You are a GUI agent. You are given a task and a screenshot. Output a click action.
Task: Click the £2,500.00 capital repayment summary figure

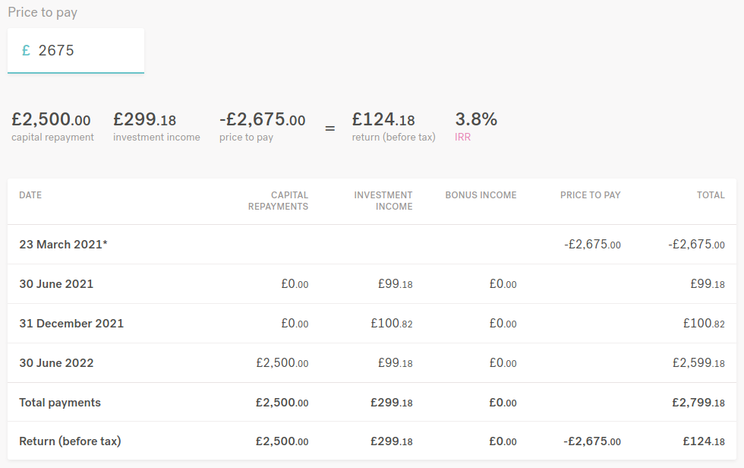coord(51,119)
